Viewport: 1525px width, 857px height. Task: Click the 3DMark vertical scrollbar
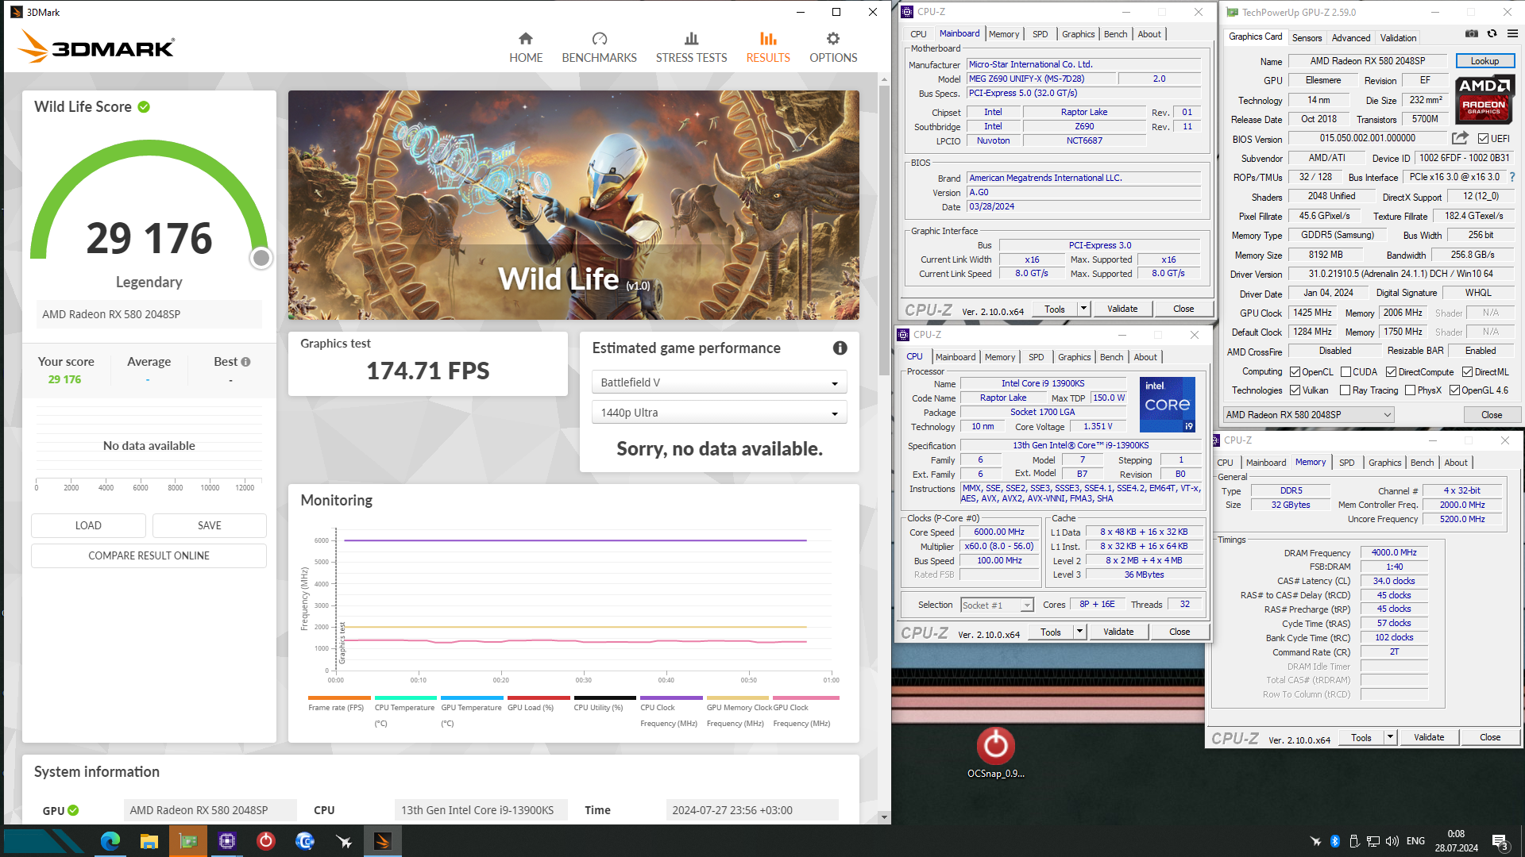pyautogui.click(x=884, y=230)
